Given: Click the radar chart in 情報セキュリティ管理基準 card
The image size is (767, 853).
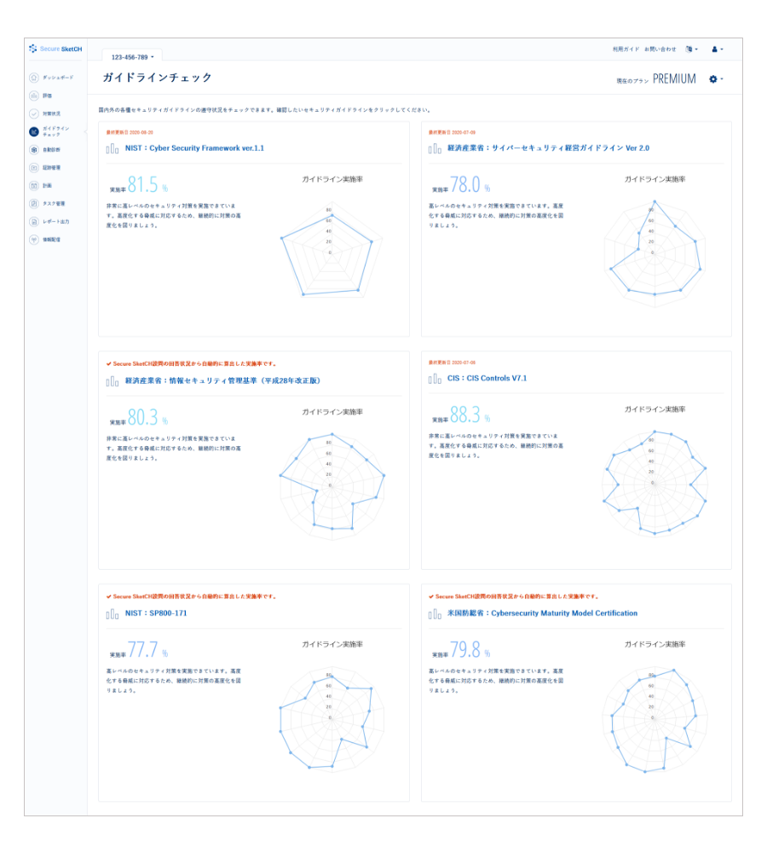Looking at the screenshot, I should tap(332, 485).
